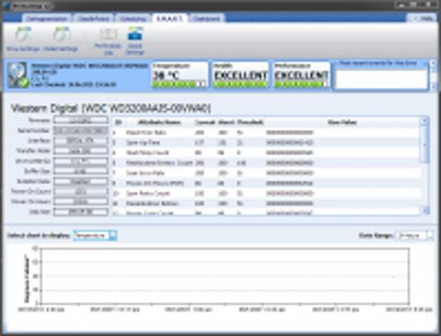The image size is (441, 336).
Task: Open the Help button at top right
Action: [422, 18]
